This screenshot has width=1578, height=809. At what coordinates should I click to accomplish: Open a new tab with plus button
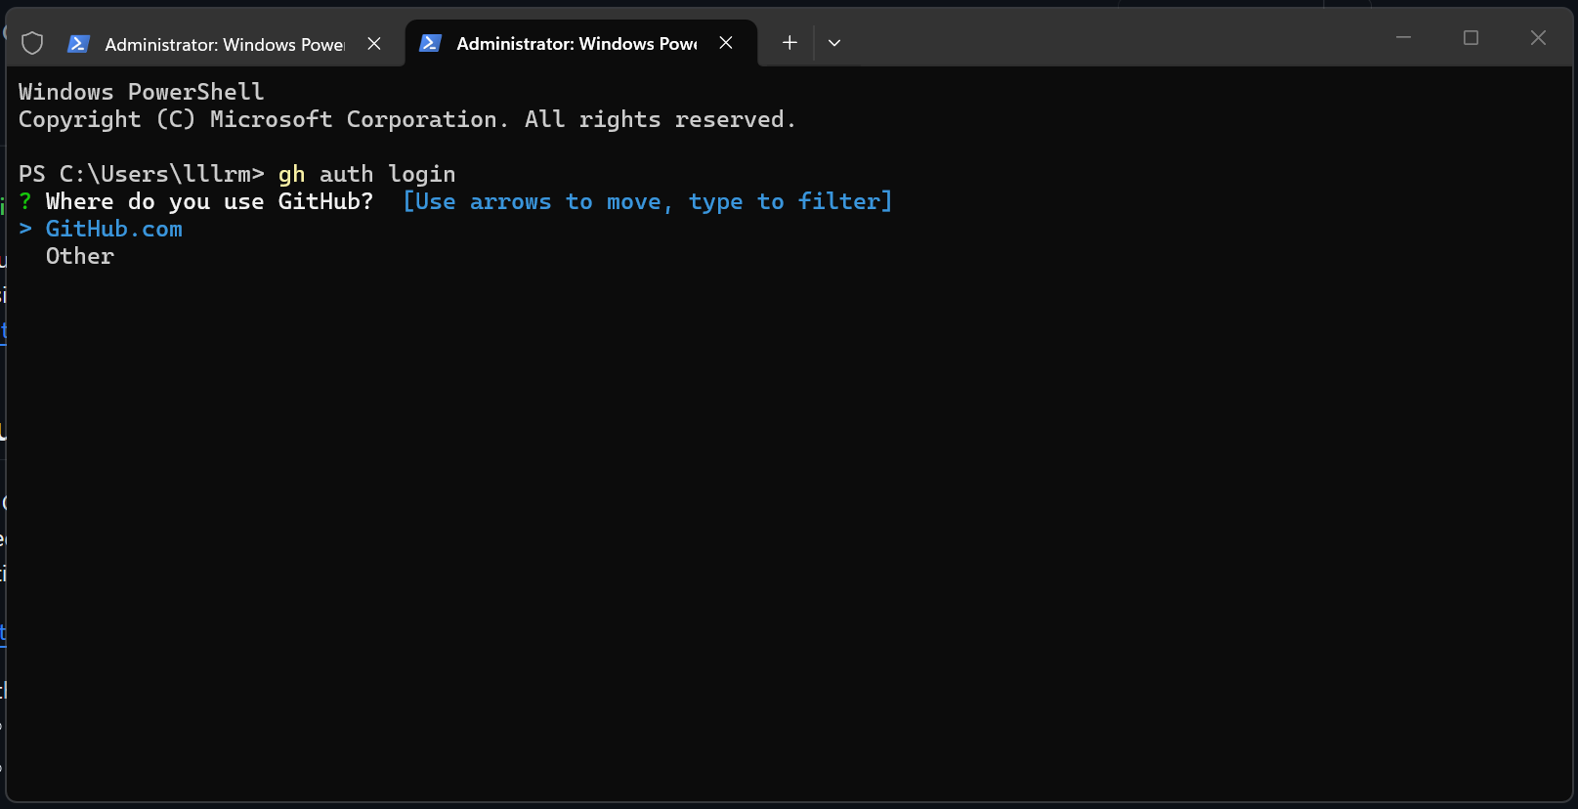[789, 43]
